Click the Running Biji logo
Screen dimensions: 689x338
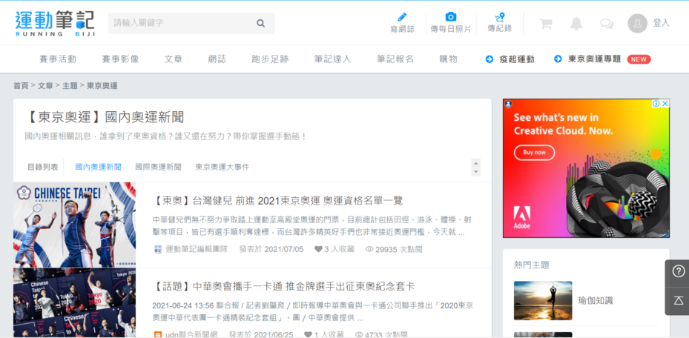tap(55, 24)
